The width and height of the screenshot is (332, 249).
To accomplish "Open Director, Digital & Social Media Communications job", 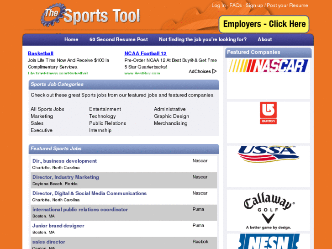I will pyautogui.click(x=90, y=193).
